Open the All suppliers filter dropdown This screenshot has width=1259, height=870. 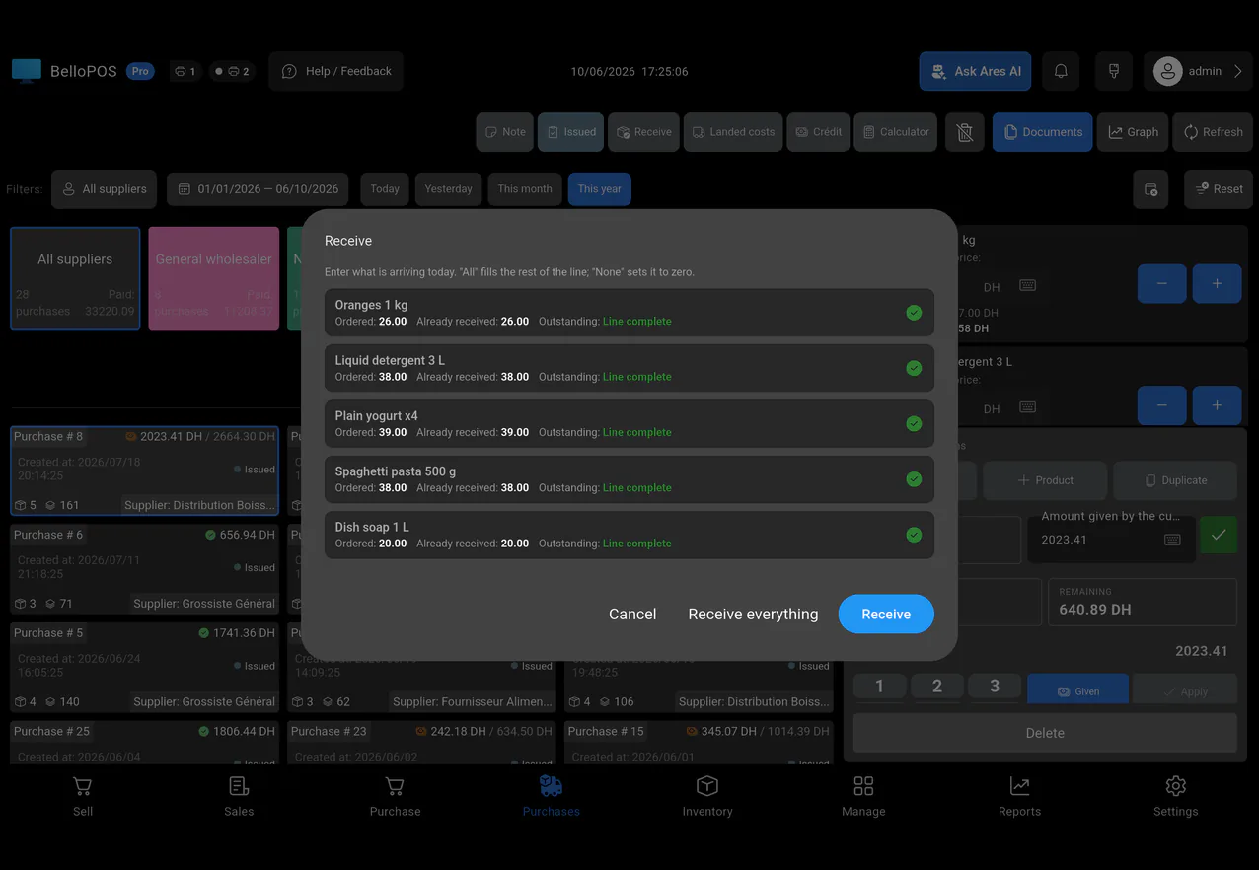[105, 189]
